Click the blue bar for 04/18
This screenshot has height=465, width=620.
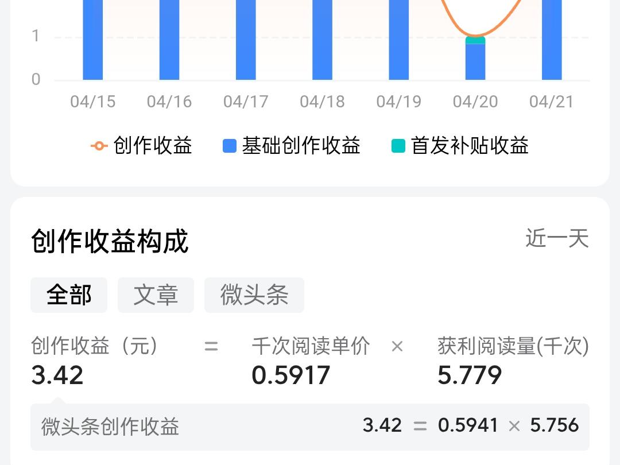(x=322, y=40)
